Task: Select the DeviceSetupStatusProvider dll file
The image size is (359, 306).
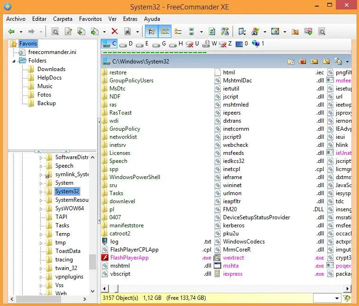Action: pyautogui.click(x=256, y=217)
